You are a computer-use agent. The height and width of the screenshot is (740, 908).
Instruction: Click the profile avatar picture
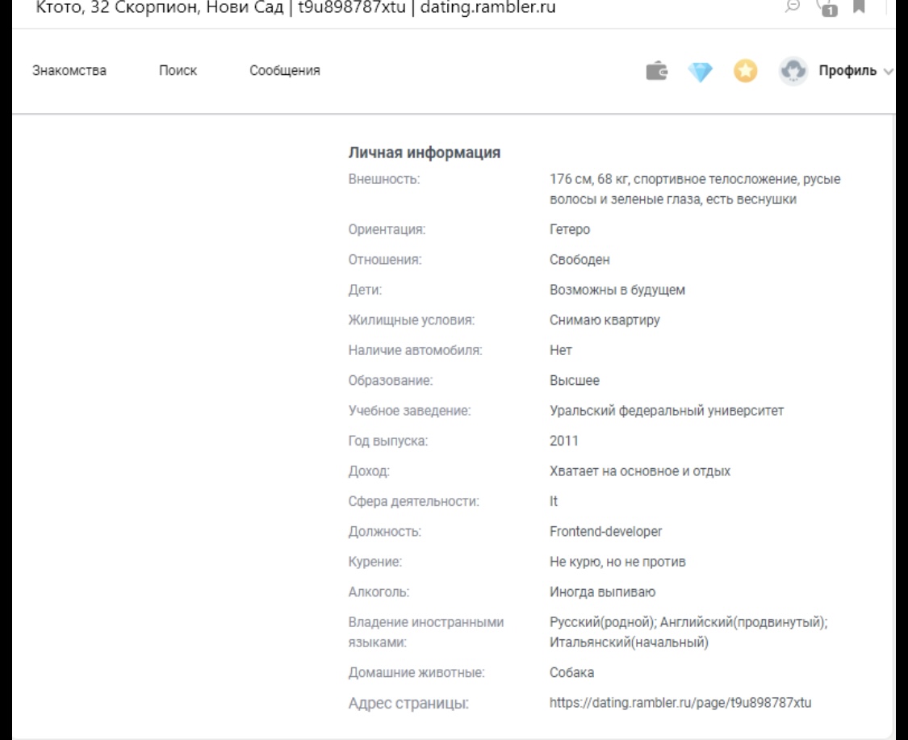(x=792, y=71)
